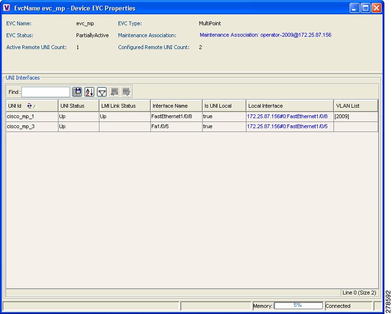Screen dimensions: 392x314
Task: Open the table filter funnel
Action: 102,92
